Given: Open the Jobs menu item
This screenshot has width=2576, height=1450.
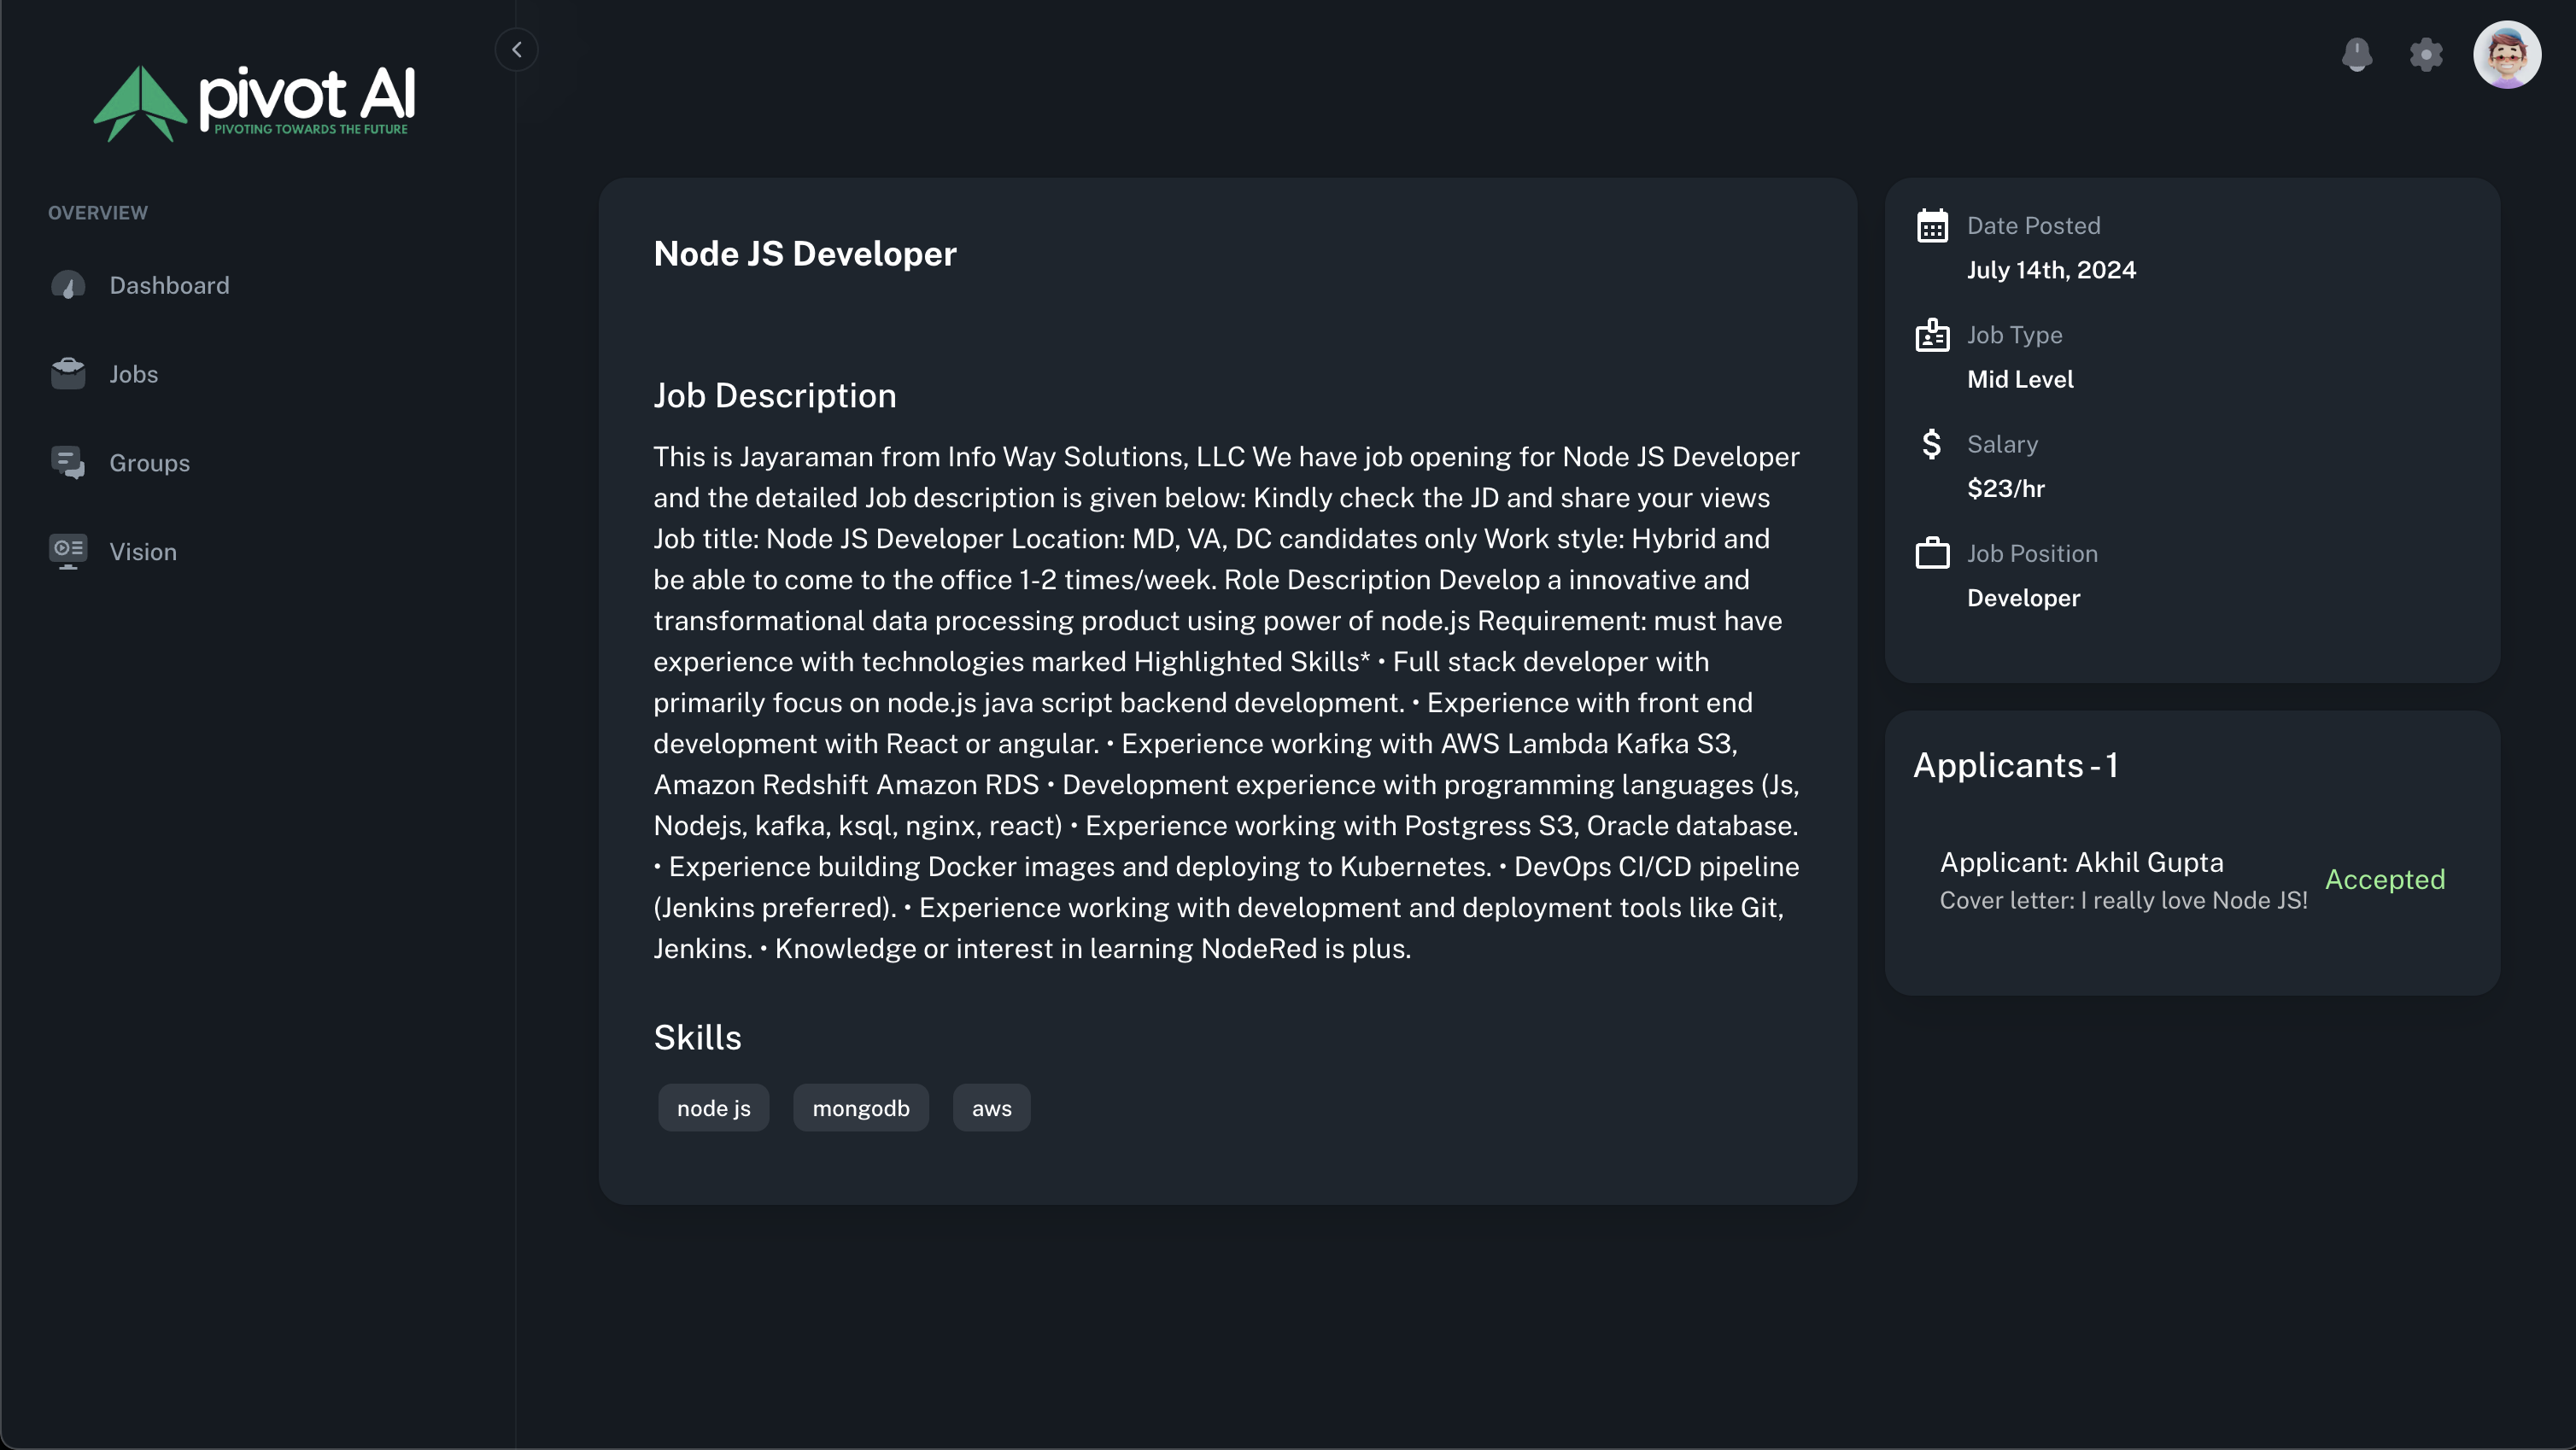Looking at the screenshot, I should pyautogui.click(x=133, y=374).
